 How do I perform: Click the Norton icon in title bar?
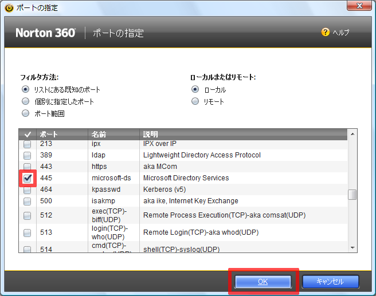point(9,8)
